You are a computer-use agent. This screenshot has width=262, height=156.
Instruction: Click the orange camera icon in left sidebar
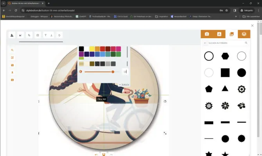point(12,80)
